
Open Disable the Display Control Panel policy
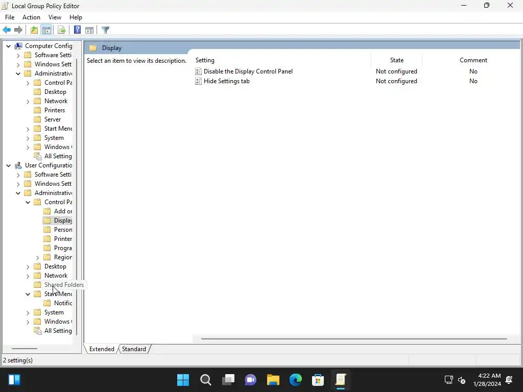[248, 71]
